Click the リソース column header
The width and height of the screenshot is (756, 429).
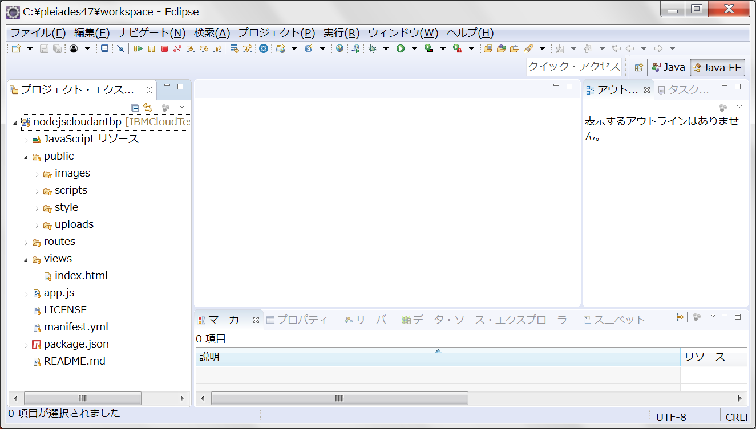tap(714, 357)
